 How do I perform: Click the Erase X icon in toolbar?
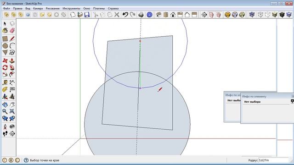click(117, 15)
